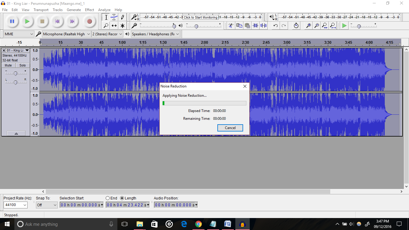Adjust the recording volume slider
The width and height of the screenshot is (409, 230).
tap(174, 26)
